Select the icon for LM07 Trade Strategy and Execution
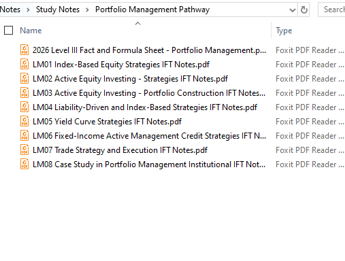The height and width of the screenshot is (261, 345). tap(24, 150)
